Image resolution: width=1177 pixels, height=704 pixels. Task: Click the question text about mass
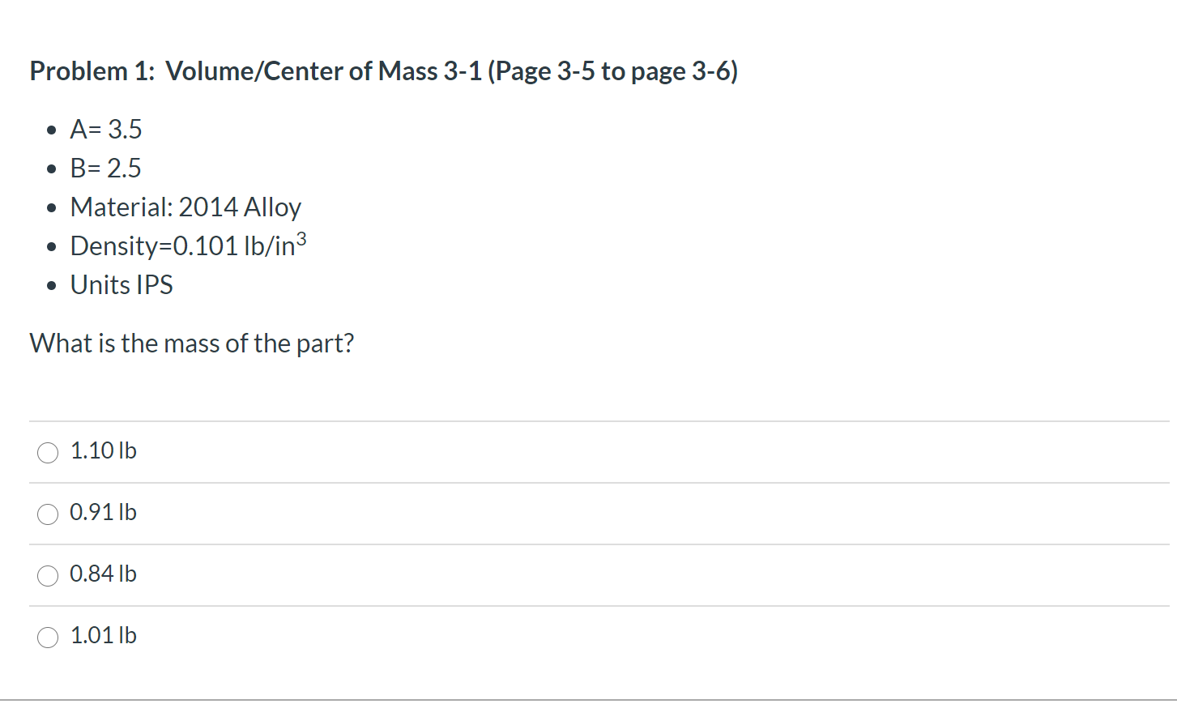[191, 343]
